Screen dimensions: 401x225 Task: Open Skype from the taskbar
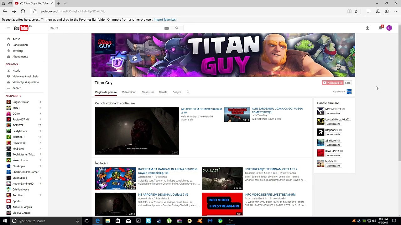point(148,221)
